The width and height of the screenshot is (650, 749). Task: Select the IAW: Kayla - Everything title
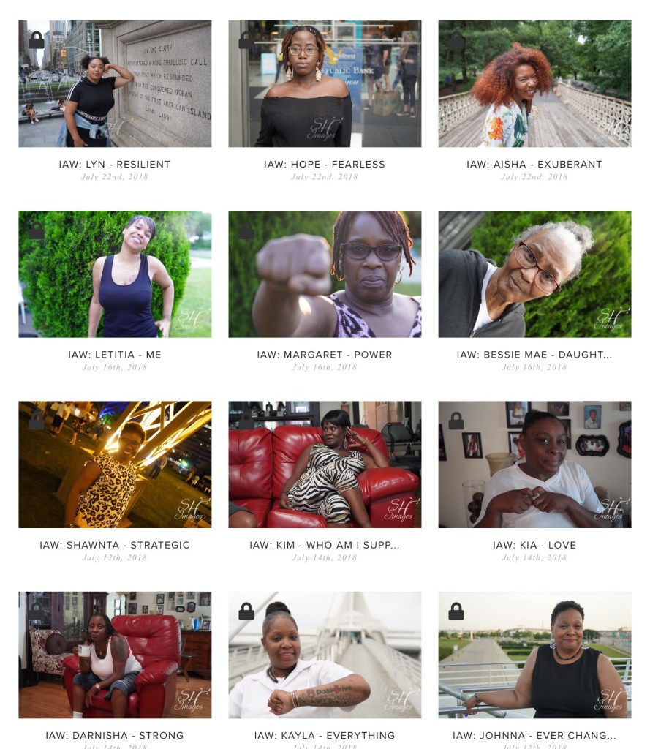325,736
